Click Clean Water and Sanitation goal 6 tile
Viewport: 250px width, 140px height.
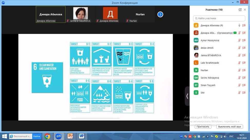coord(47,78)
